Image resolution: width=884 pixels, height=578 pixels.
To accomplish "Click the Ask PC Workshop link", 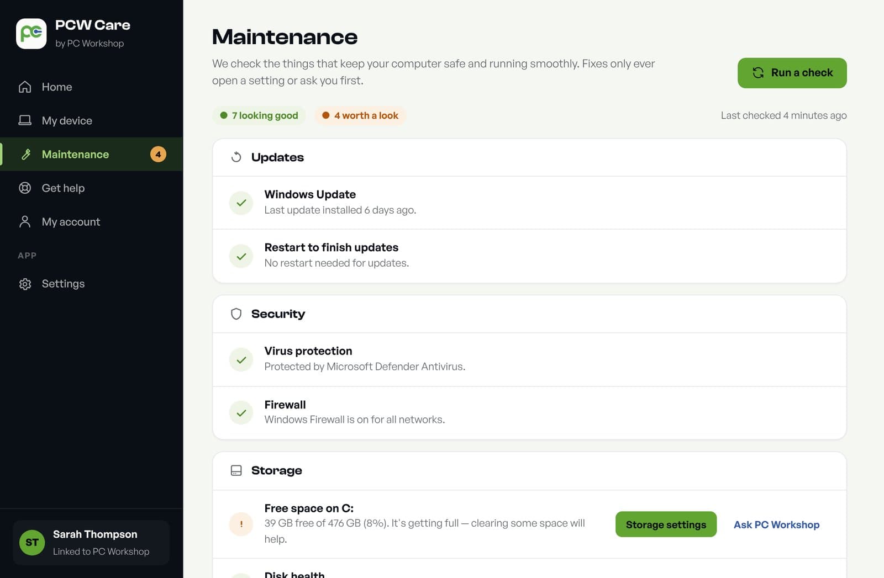I will tap(776, 525).
